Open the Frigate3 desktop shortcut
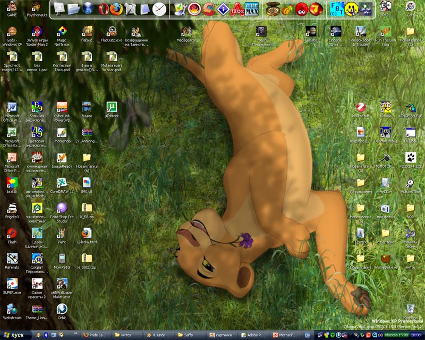The image size is (425, 340). pyautogui.click(x=12, y=208)
